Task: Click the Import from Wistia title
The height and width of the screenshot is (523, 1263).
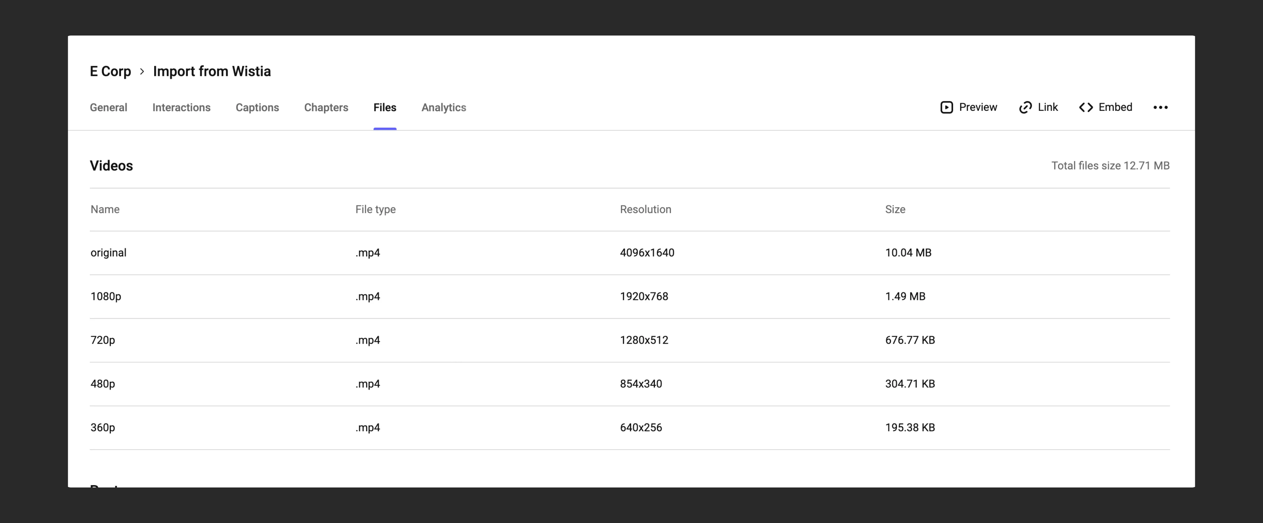Action: click(212, 72)
